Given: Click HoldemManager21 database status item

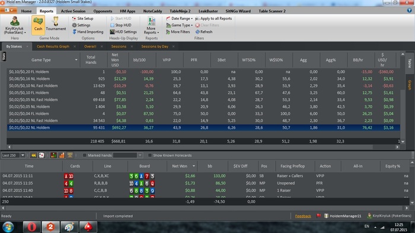Looking at the screenshot, I should pos(343,216).
